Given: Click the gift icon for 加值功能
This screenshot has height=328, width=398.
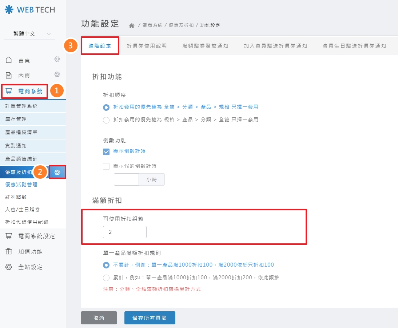Looking at the screenshot, I should 9,252.
